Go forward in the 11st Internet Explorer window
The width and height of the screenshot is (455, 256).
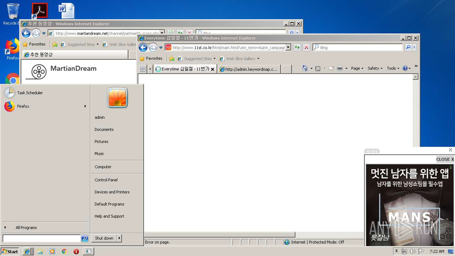(x=153, y=47)
